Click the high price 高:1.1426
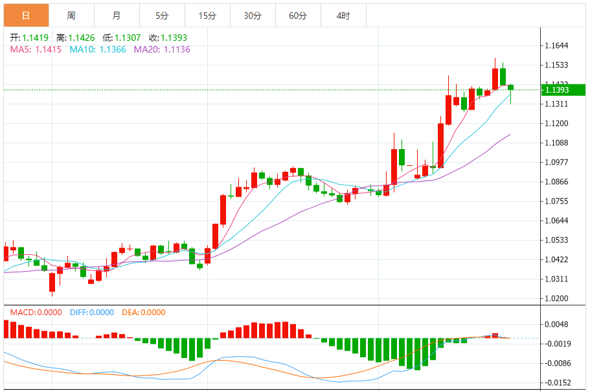This screenshot has width=590, height=391. [x=75, y=38]
